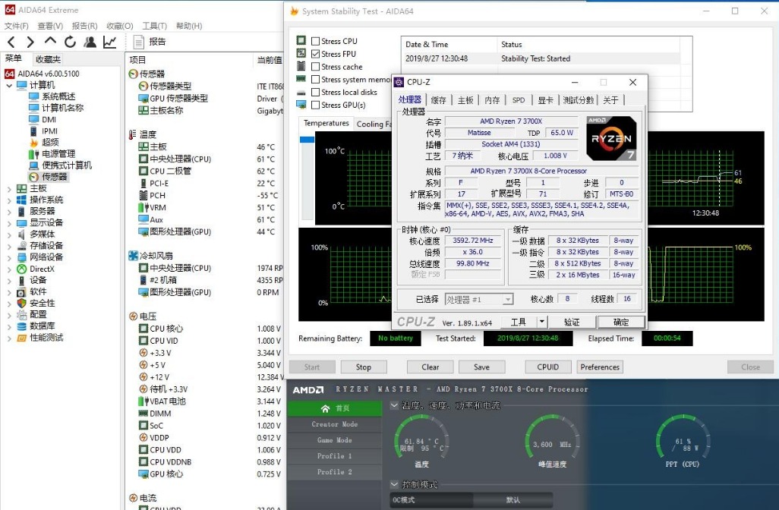Open Preferences in stability test
Screen dimensions: 779x510
pos(600,367)
